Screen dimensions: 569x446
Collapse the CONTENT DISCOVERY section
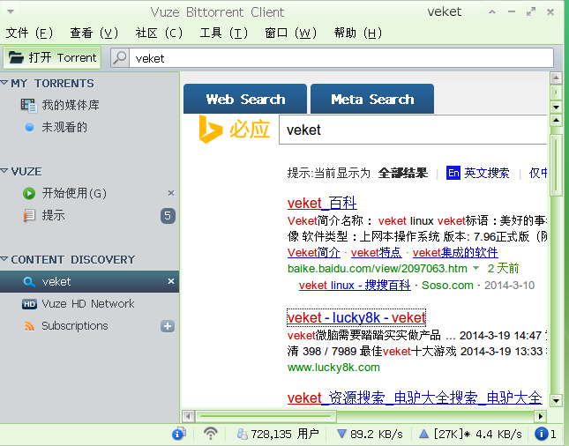pyautogui.click(x=4, y=259)
